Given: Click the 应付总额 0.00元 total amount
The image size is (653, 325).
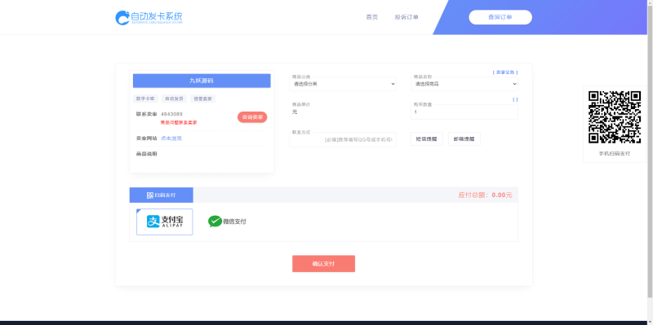Looking at the screenshot, I should click(485, 195).
